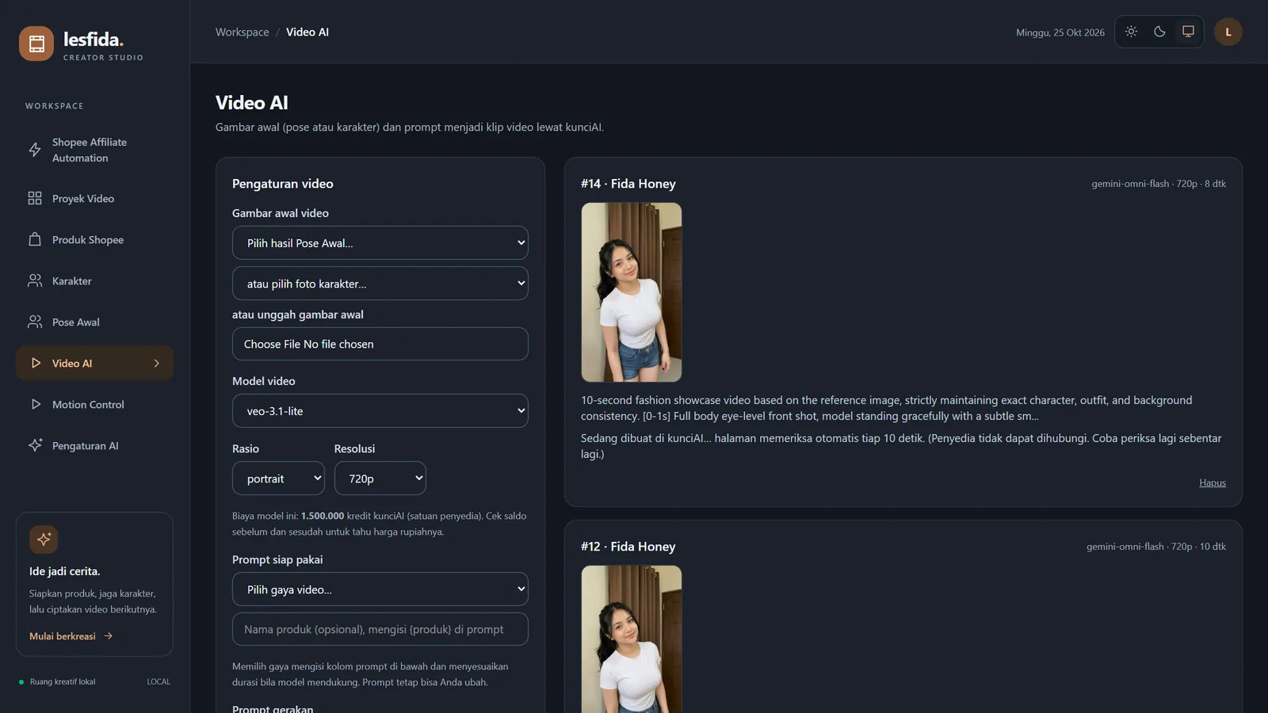The height and width of the screenshot is (713, 1268).
Task: Click the Shopee Affiliate Automation lightning icon
Action: 35,150
